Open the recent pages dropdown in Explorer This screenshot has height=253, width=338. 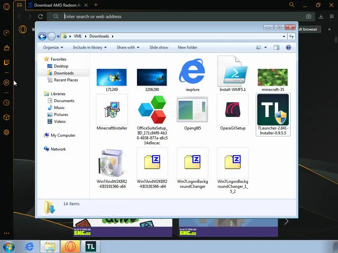pos(58,37)
